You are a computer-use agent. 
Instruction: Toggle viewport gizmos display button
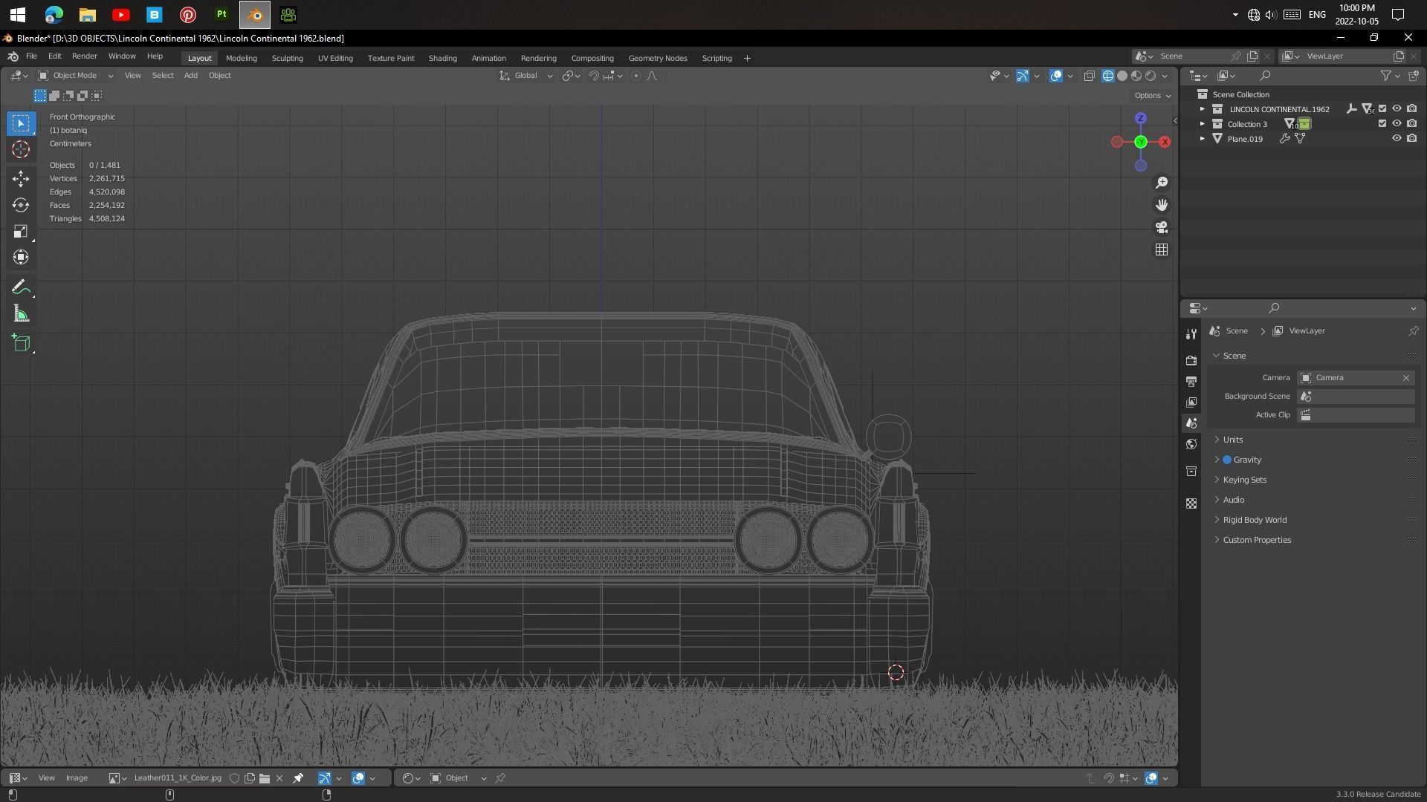coord(1023,76)
